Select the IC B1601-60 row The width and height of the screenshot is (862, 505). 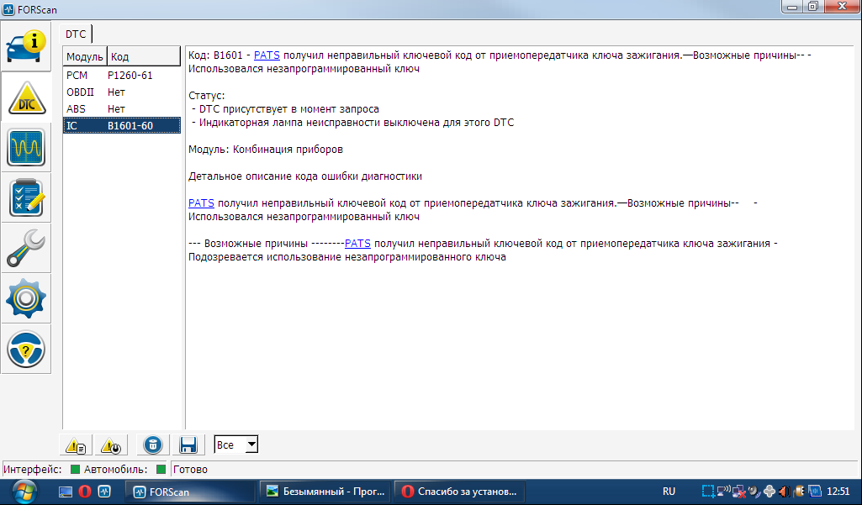(x=122, y=126)
